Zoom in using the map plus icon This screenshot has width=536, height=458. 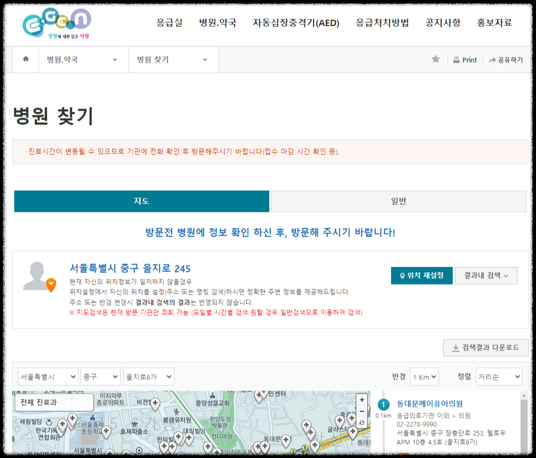pyautogui.click(x=362, y=400)
